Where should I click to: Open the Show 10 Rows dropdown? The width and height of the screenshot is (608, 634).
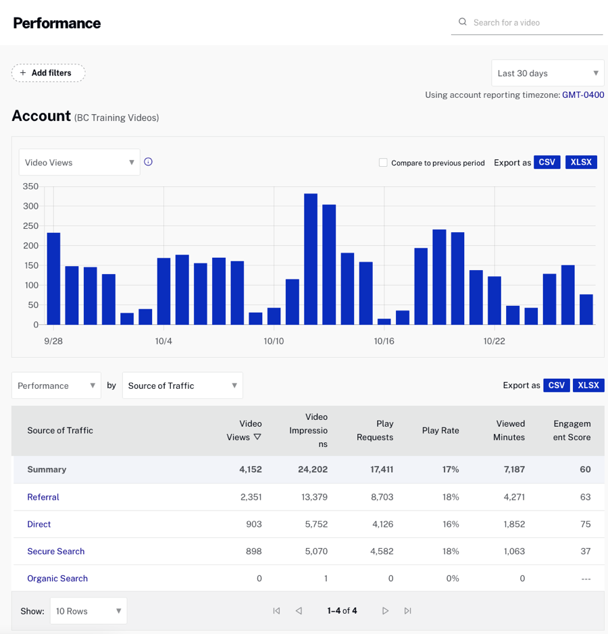(88, 610)
